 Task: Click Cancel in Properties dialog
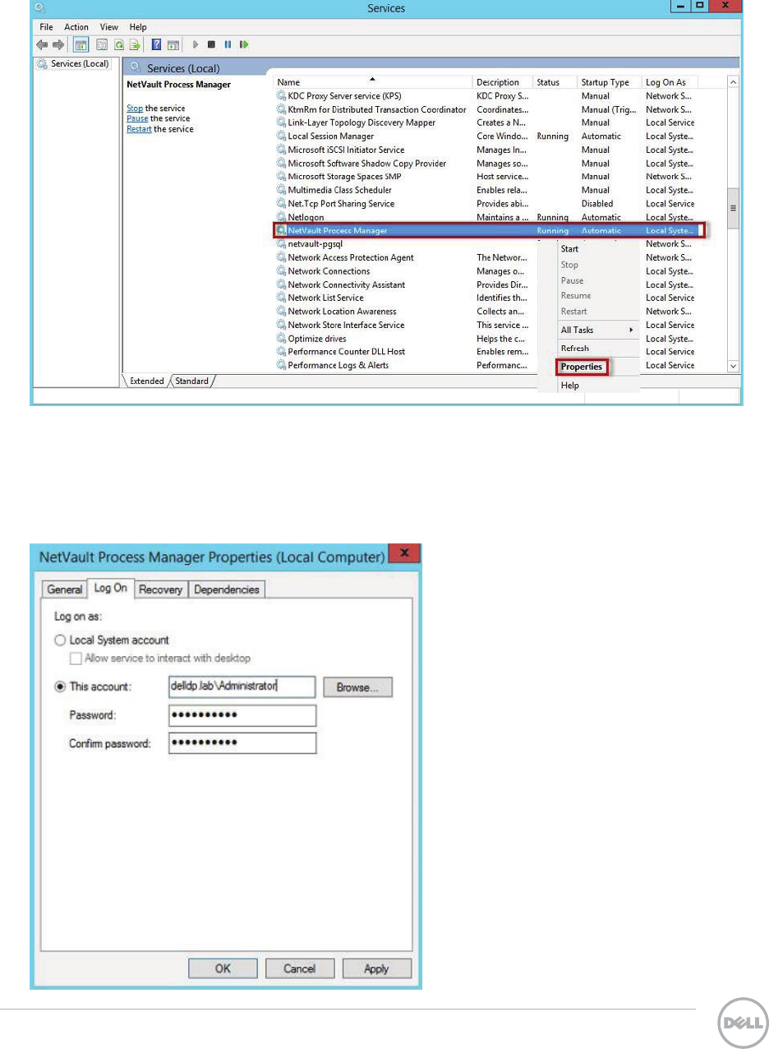pyautogui.click(x=299, y=969)
